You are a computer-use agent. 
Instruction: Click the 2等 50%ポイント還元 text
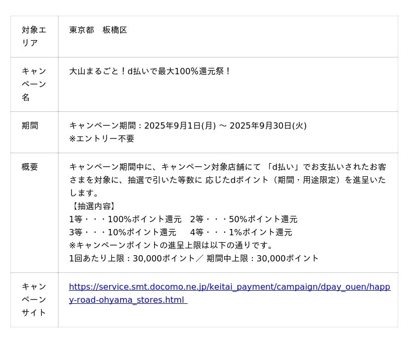[243, 219]
